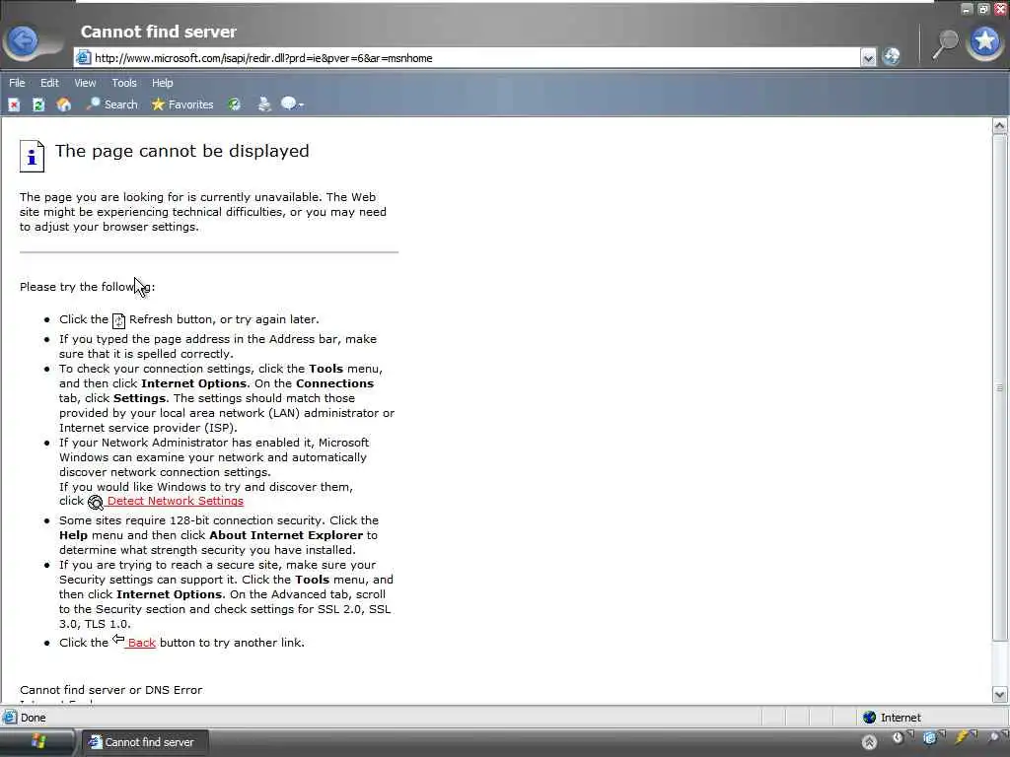Click the Internet zone globe in status bar
The width and height of the screenshot is (1010, 757).
click(x=870, y=718)
